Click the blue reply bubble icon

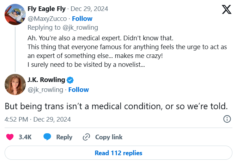(x=48, y=137)
